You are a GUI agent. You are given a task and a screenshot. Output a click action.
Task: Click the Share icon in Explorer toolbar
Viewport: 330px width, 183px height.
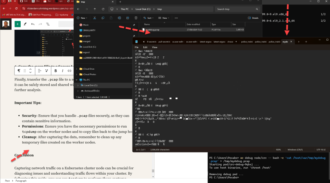(128, 18)
